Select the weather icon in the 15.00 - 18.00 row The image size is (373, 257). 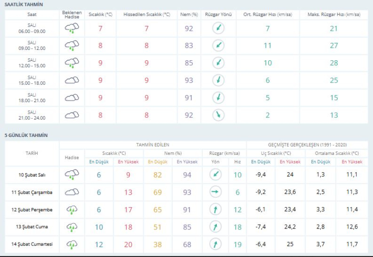pos(72,80)
